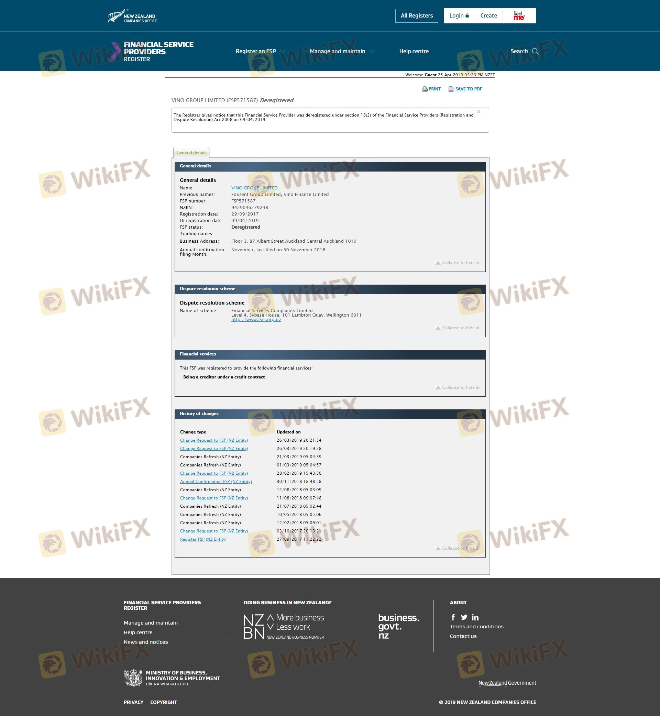Collapse the General details section

click(458, 263)
